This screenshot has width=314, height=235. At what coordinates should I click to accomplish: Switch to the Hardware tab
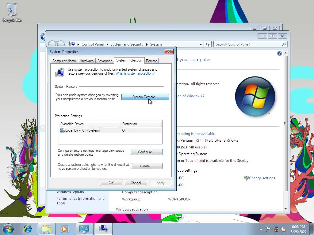pyautogui.click(x=86, y=61)
